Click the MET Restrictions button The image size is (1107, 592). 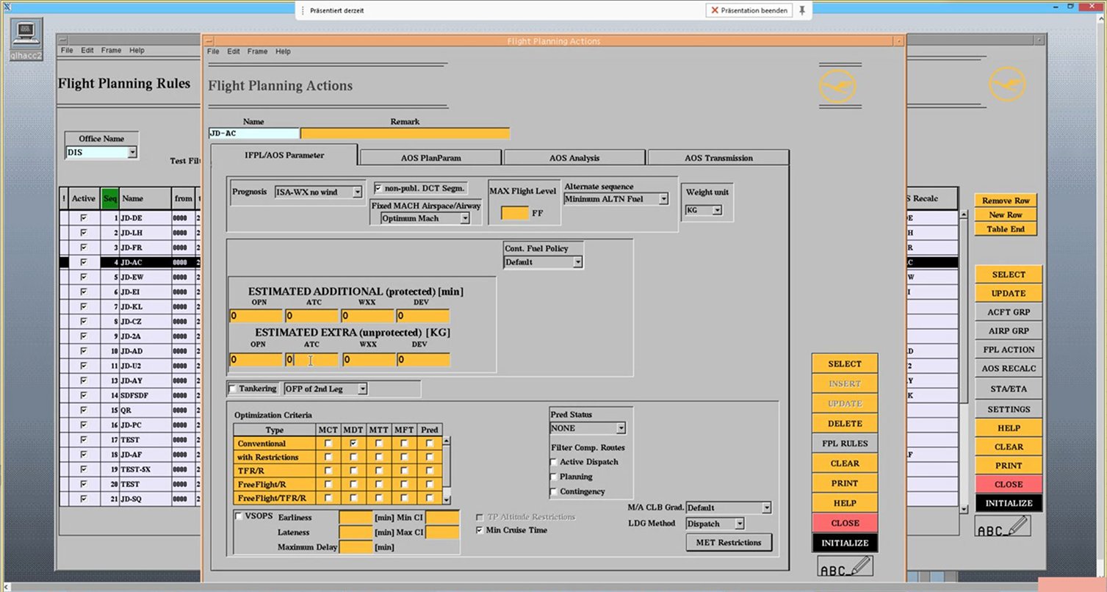[x=729, y=543]
